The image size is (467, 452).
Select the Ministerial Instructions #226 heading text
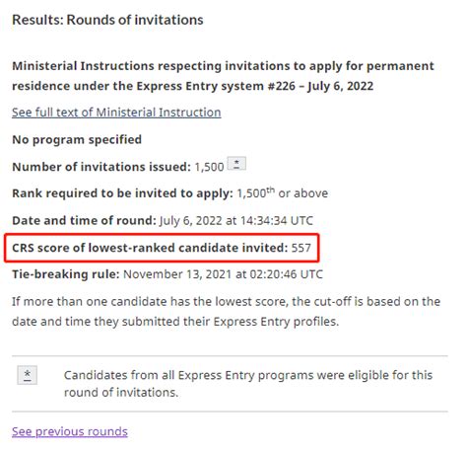pyautogui.click(x=223, y=76)
